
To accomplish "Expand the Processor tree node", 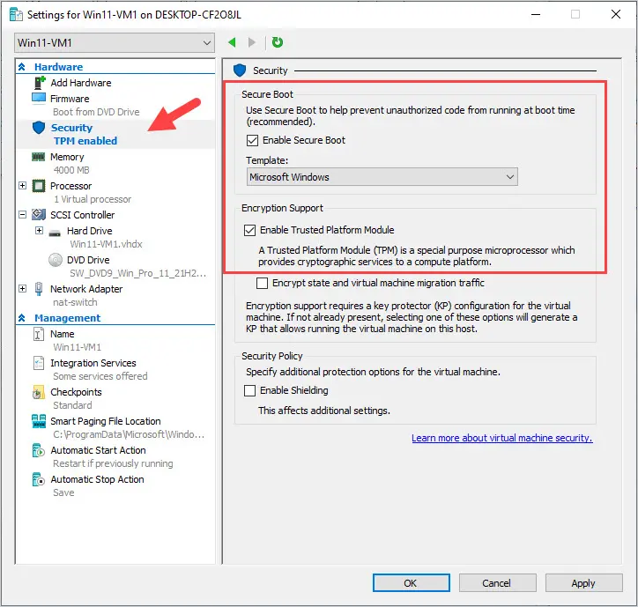I will tap(22, 186).
